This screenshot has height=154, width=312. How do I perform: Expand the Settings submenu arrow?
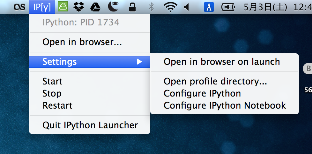139,62
